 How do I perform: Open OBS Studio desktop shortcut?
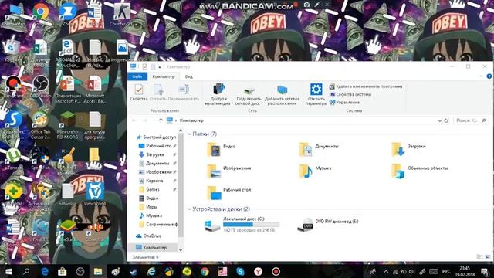coord(41,86)
